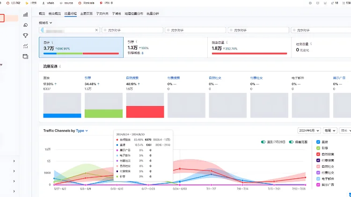This screenshot has height=197, width=351.
Task: Uncheck the purple 付费社交 legend checkbox
Action: click(x=318, y=173)
